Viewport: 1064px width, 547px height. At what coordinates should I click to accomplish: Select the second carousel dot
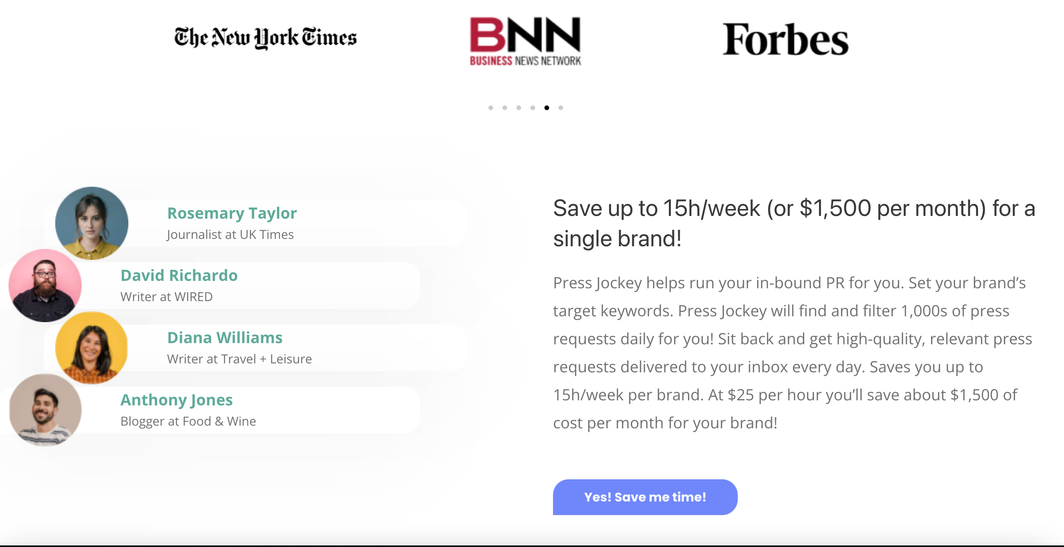tap(505, 108)
